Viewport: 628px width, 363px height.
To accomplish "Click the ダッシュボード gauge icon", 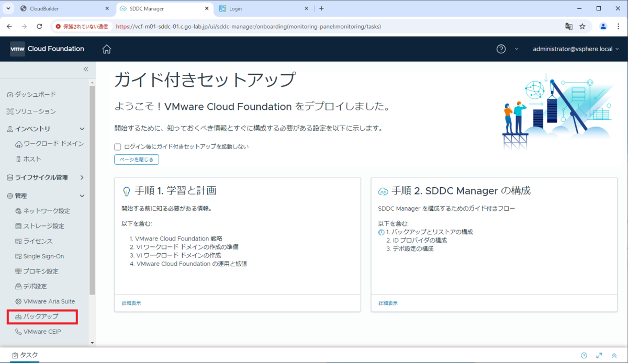I will pyautogui.click(x=10, y=95).
